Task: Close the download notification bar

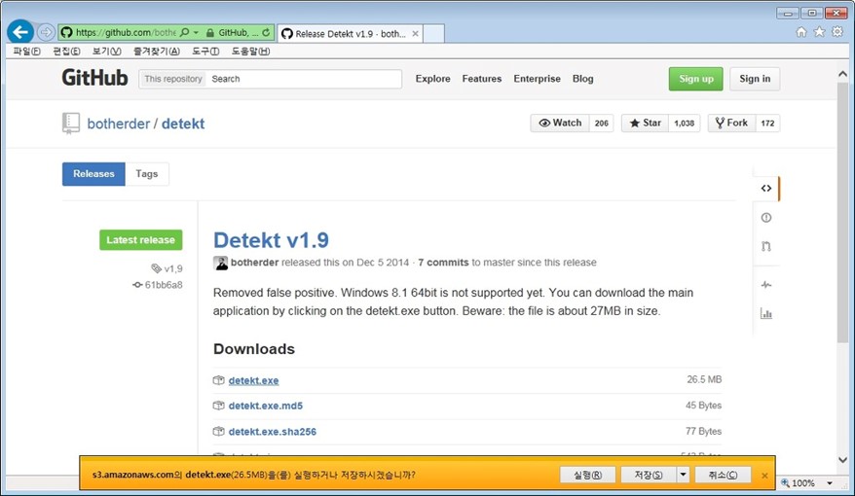Action: pyautogui.click(x=764, y=476)
